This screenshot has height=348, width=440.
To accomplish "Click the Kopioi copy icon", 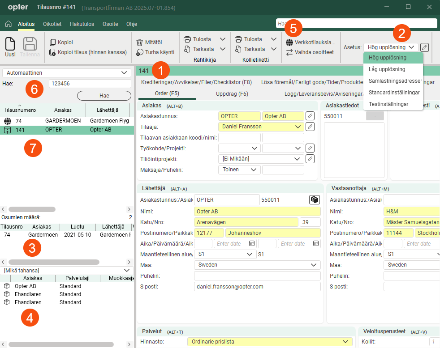I will tap(53, 42).
